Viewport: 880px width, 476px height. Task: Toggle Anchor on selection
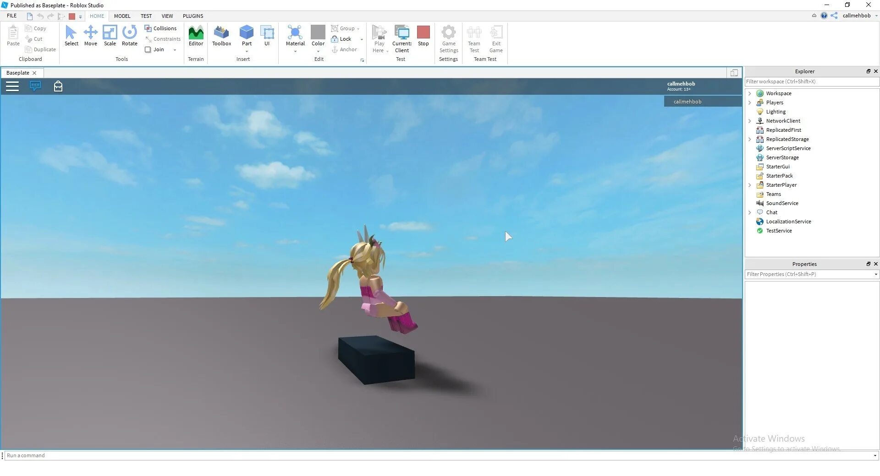[344, 49]
